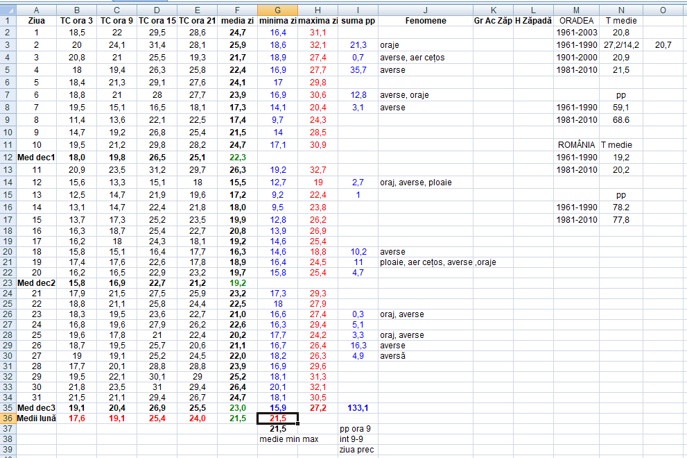Select column F header
Viewport: 687px width, 458px height.
(237, 10)
